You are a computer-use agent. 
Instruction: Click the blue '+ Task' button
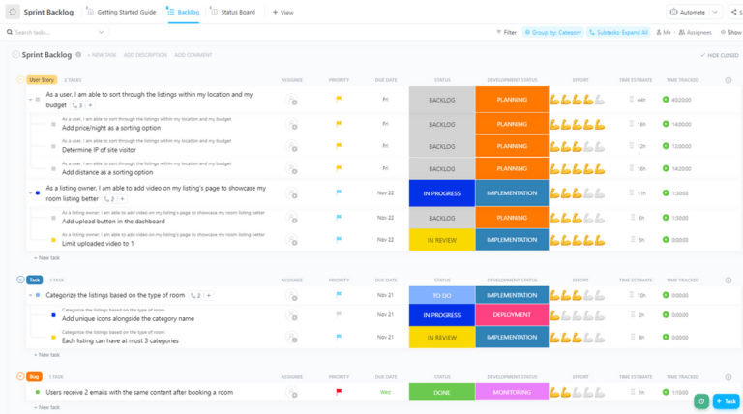pyautogui.click(x=726, y=400)
